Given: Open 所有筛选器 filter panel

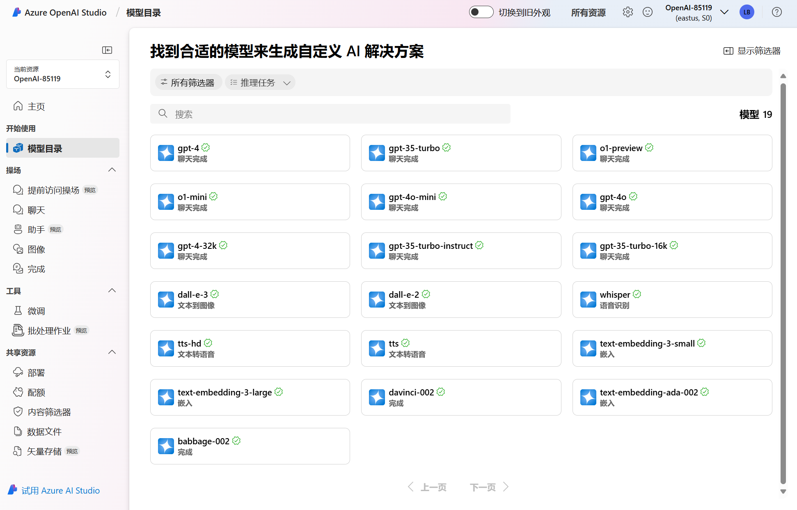Looking at the screenshot, I should (x=188, y=83).
